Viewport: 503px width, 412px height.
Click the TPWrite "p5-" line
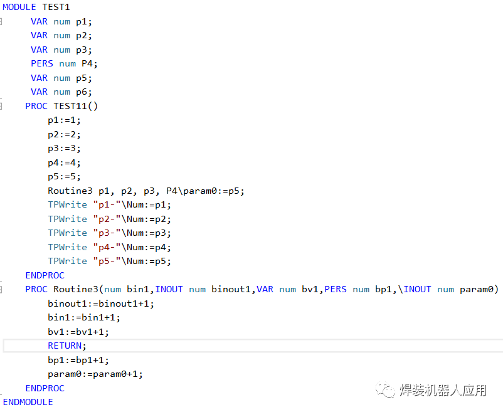tap(109, 261)
